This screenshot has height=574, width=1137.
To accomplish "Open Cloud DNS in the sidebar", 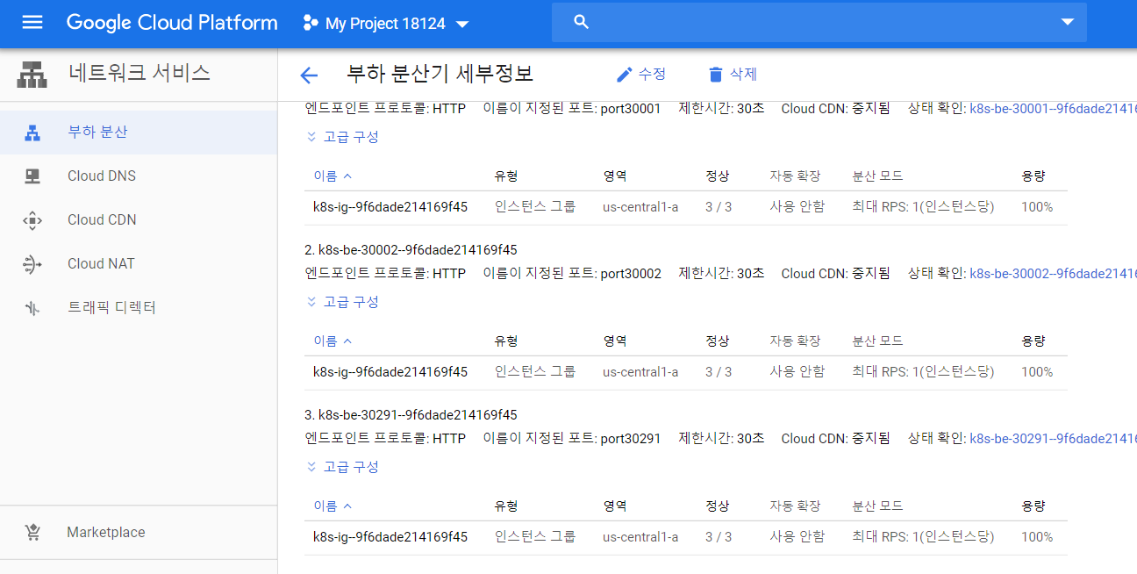I will [139, 176].
